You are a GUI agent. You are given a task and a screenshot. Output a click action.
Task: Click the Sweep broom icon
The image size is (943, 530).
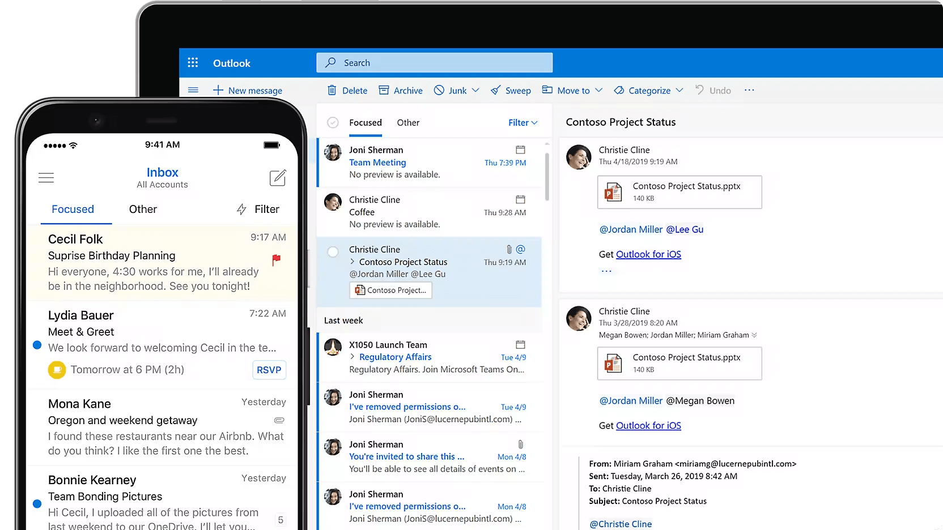[496, 90]
